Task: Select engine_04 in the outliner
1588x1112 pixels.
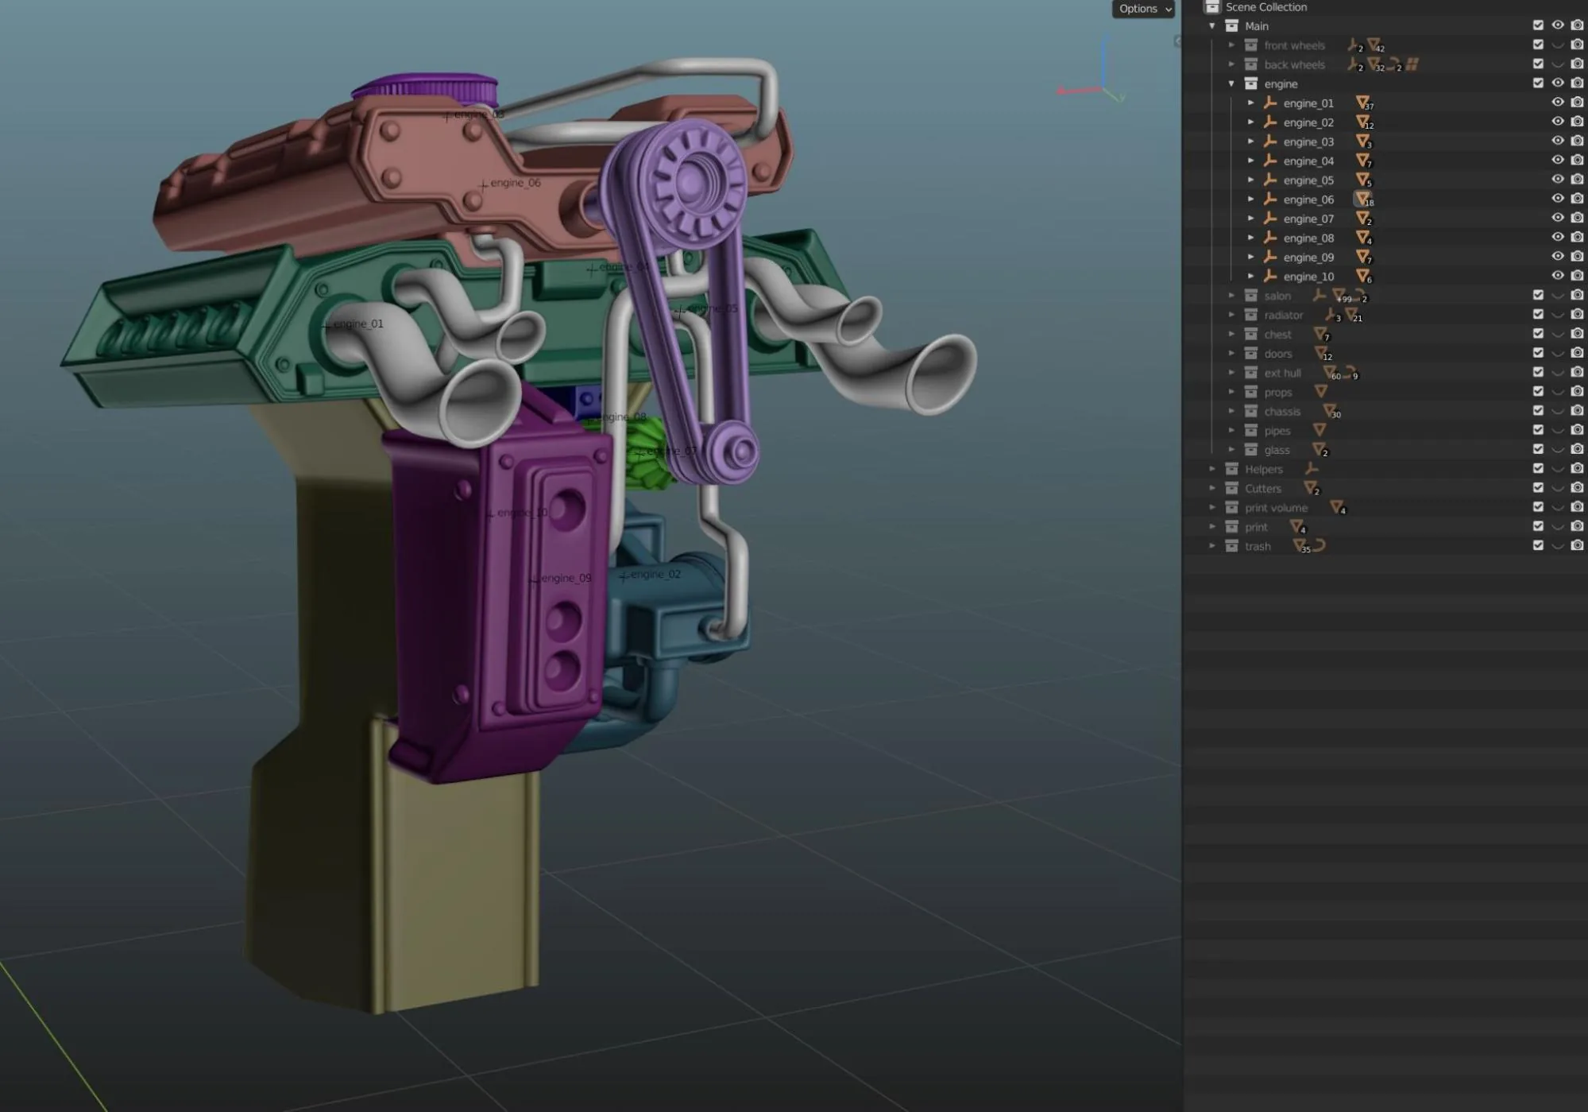Action: (1308, 161)
